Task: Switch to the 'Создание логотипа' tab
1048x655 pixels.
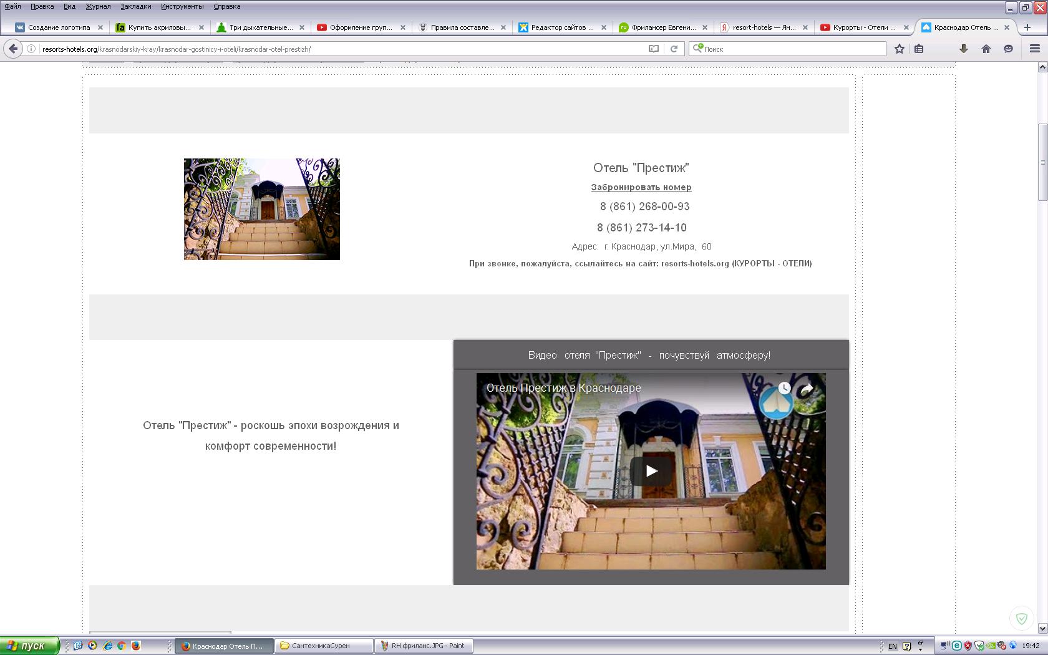Action: pyautogui.click(x=59, y=27)
